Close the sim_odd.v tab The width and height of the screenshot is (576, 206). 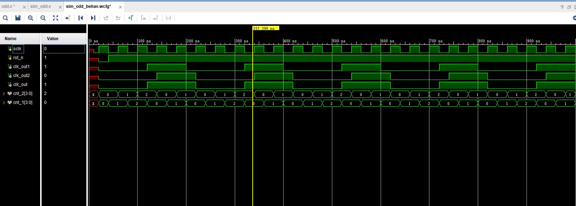pos(59,7)
